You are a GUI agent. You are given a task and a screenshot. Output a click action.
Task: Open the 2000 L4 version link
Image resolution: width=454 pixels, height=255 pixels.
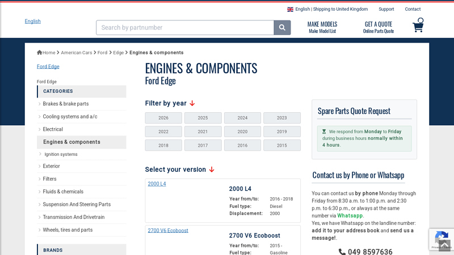(x=157, y=184)
